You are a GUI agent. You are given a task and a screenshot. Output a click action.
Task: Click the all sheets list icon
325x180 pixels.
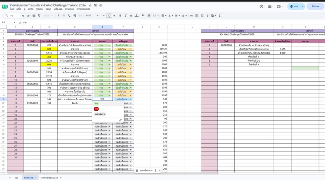coord(17,178)
